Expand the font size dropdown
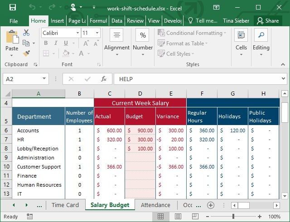The image size is (290, 222). 97,33
